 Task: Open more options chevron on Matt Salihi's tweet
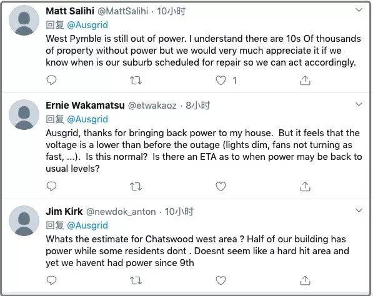click(359, 10)
